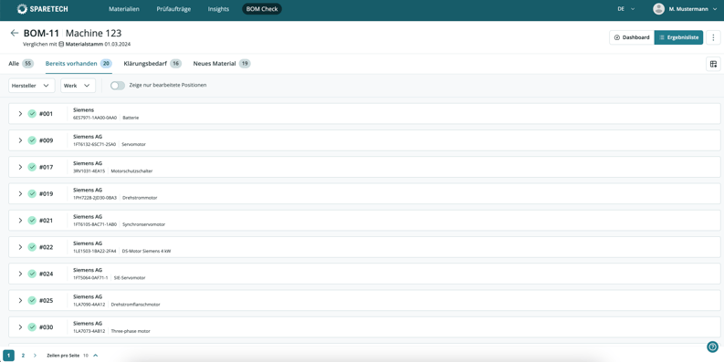Click the green check status of #025

click(x=32, y=301)
